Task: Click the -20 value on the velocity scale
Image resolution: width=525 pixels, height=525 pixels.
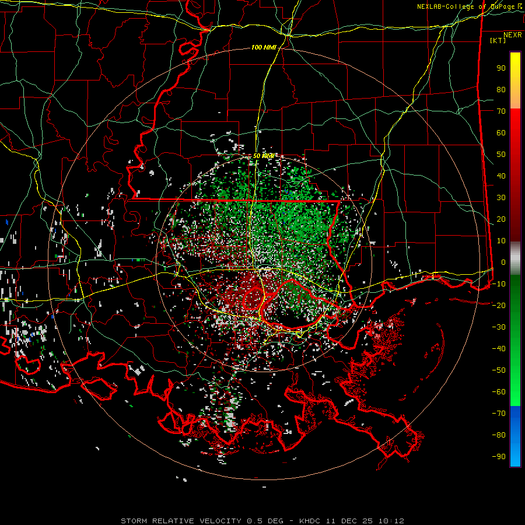Action: pos(499,306)
